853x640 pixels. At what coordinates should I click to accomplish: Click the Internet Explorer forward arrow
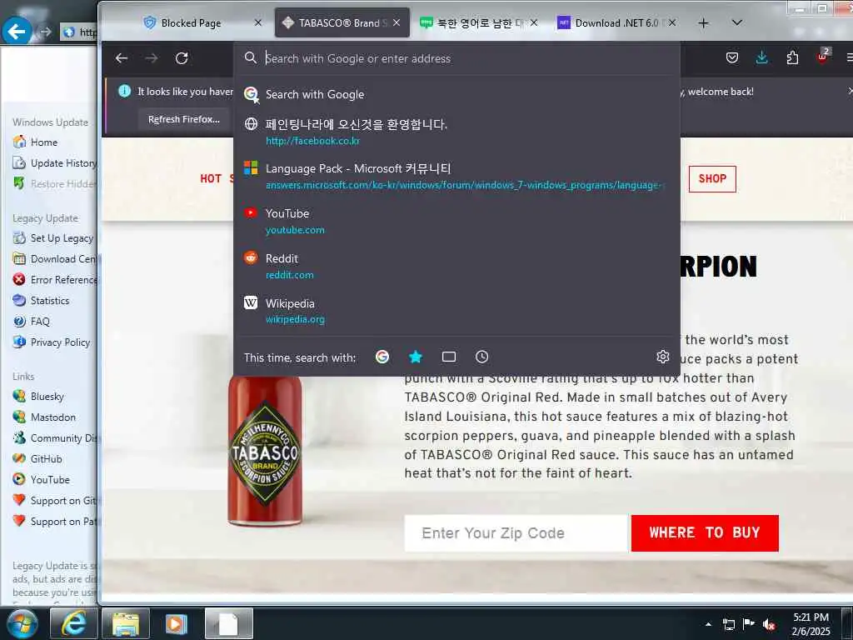(46, 32)
